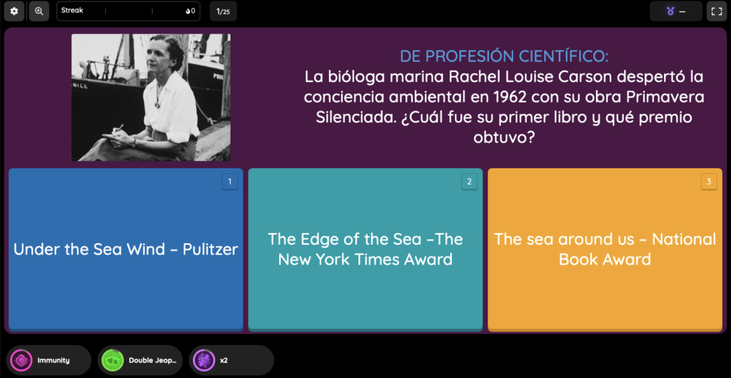Screen dimensions: 731x378
Task: Click the Double Jeop... power-up label
Action: click(153, 360)
